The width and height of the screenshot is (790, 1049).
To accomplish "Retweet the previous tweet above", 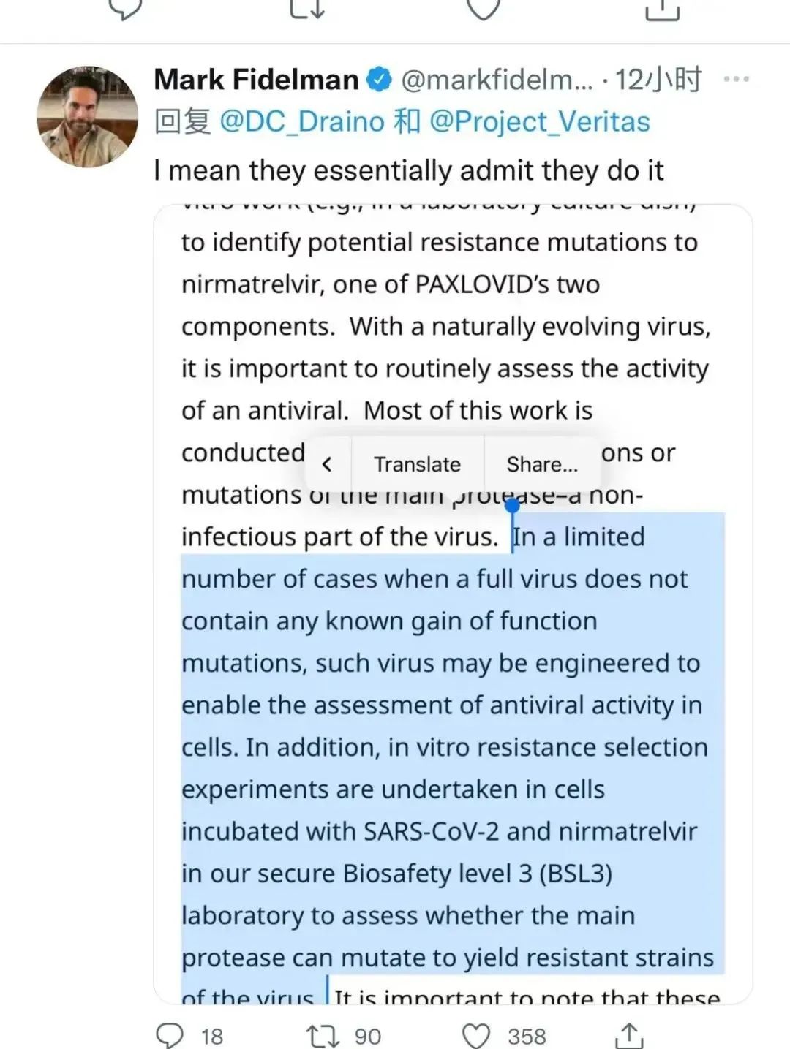I will click(307, 9).
